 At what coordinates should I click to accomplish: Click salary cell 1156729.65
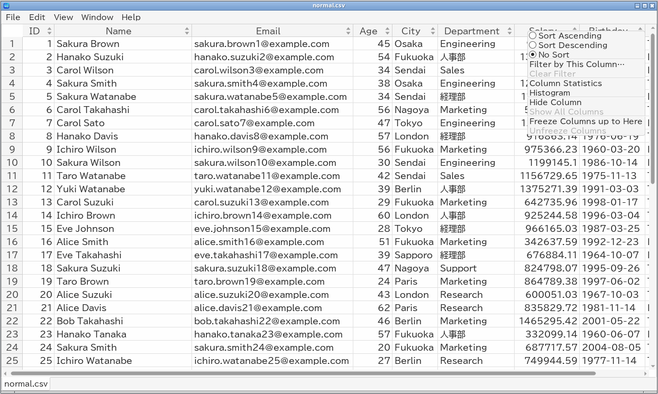[547, 176]
